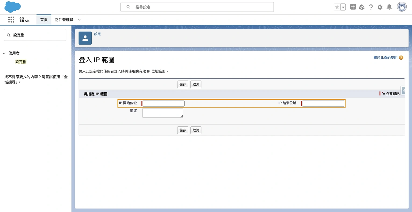Screen dimensions: 412x212
Task: Open the App Launcher grid icon
Action: coord(11,20)
